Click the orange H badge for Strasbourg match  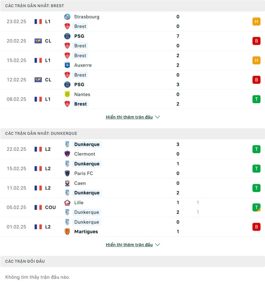256,22
